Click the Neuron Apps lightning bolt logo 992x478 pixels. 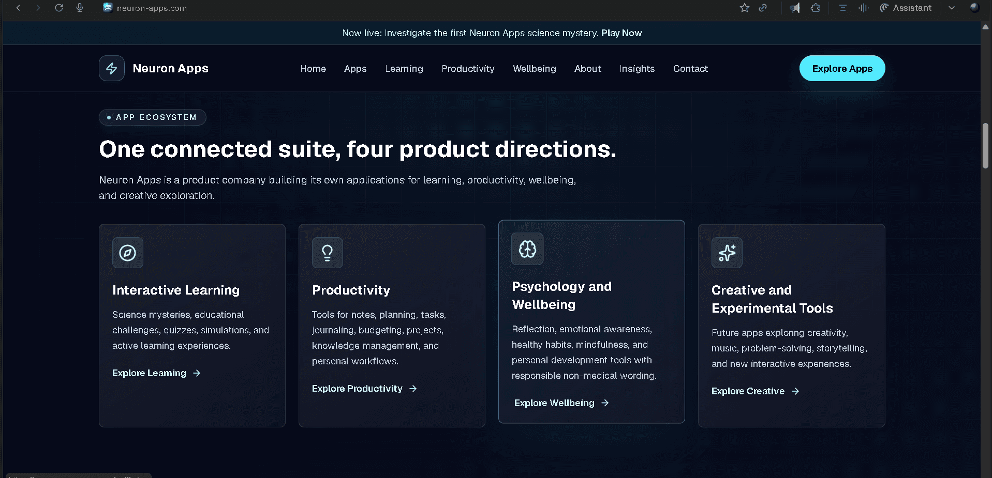pyautogui.click(x=112, y=68)
